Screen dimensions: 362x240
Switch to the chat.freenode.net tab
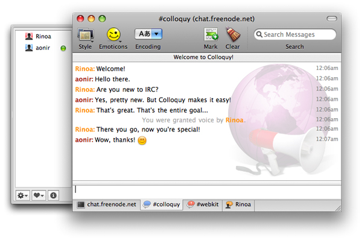coord(107,204)
